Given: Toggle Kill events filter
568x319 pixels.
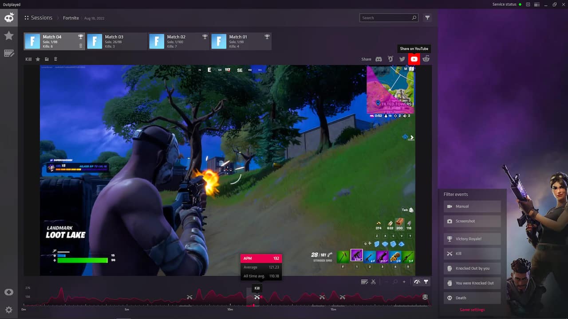Looking at the screenshot, I should tap(472, 254).
